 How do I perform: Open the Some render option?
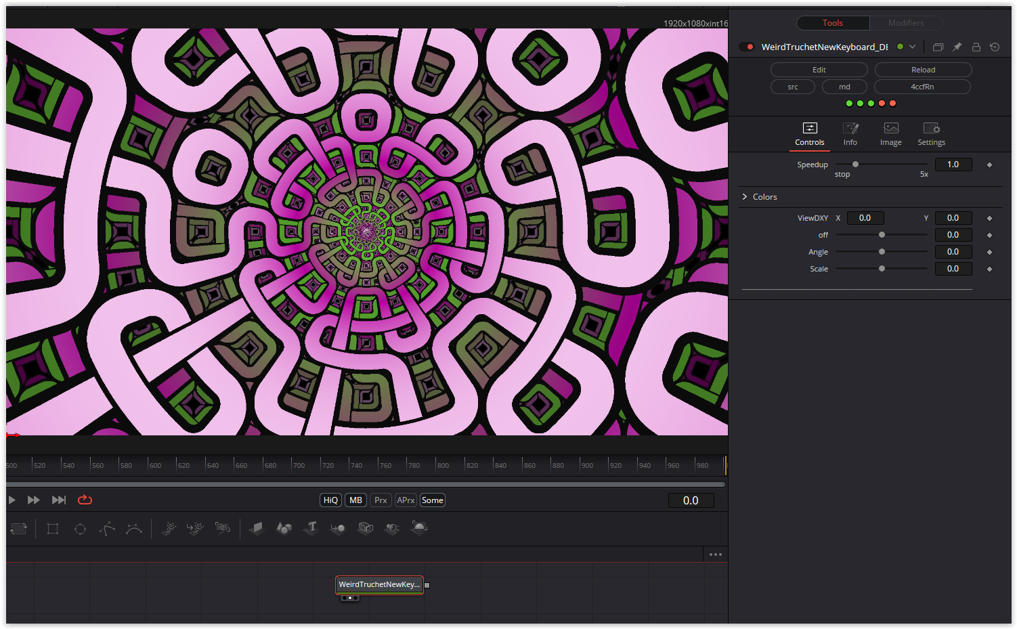[x=433, y=500]
